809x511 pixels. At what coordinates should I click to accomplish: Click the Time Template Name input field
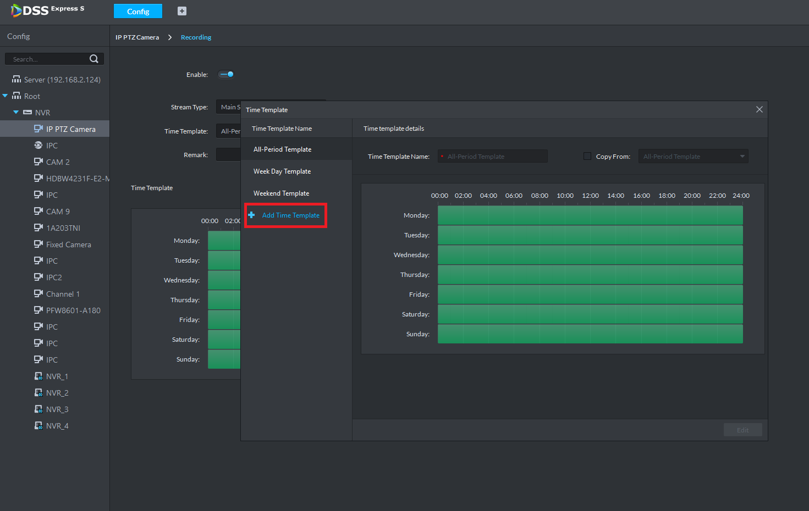tap(493, 157)
